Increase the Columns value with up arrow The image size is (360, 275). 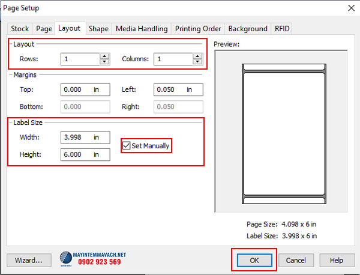198,56
